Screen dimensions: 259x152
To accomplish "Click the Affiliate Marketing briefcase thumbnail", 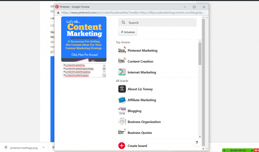I will click(x=122, y=100).
